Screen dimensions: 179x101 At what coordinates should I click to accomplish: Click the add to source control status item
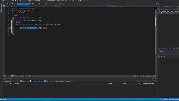tap(169, 100)
